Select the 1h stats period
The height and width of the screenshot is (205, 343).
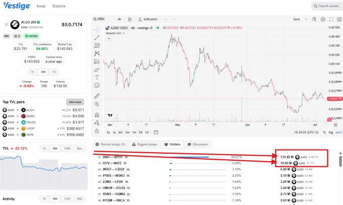32,72
